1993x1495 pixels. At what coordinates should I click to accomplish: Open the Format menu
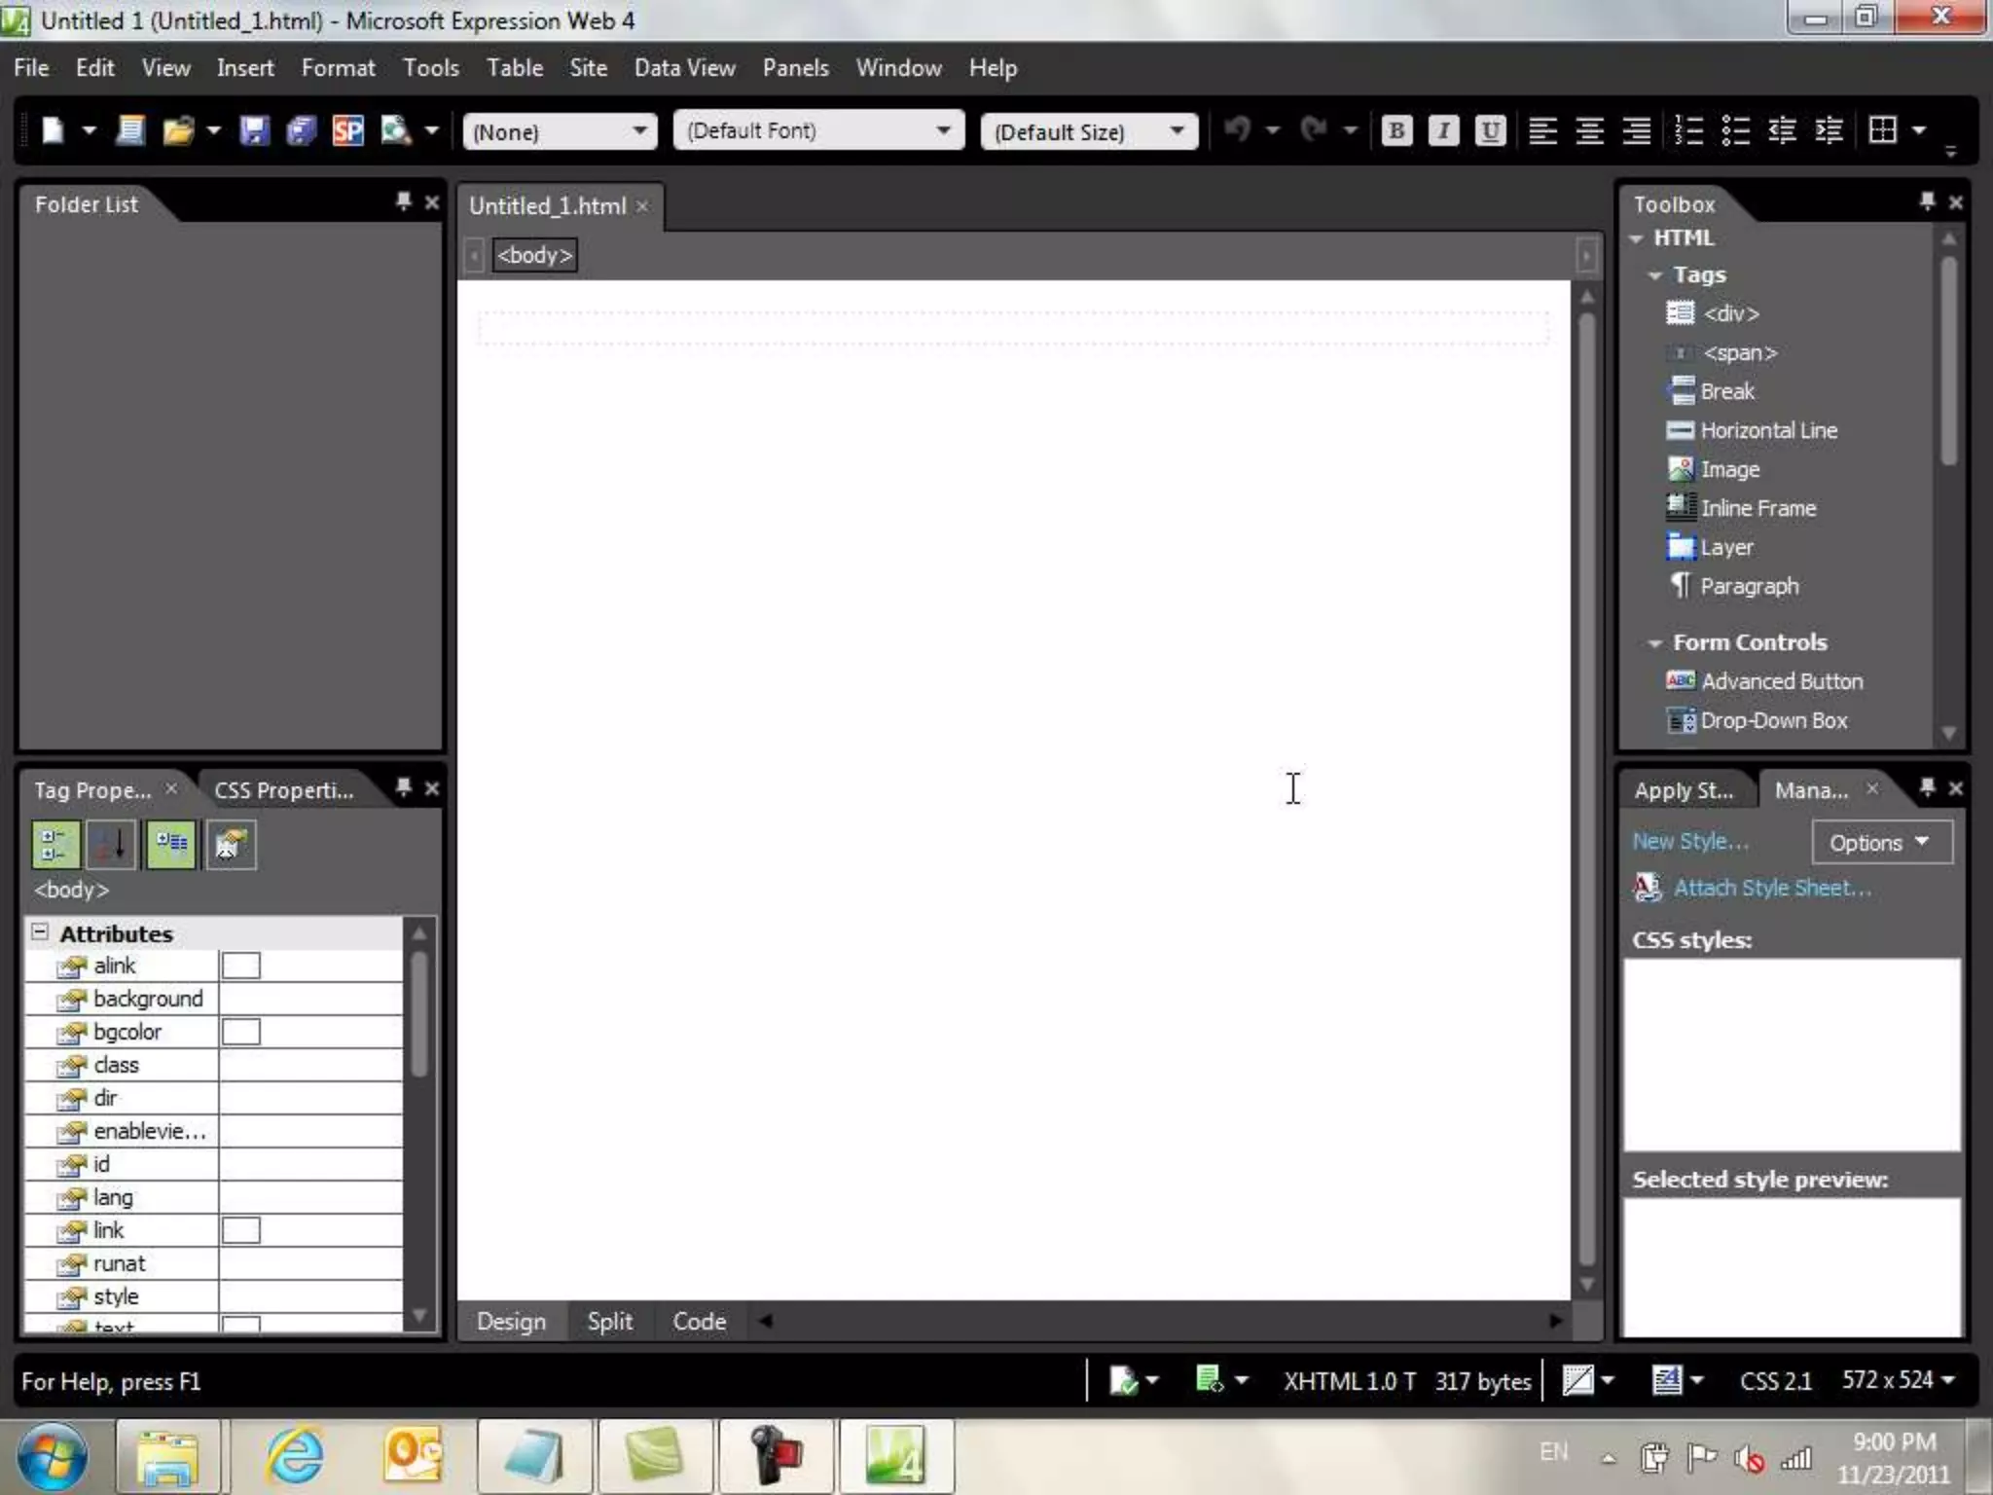(x=338, y=68)
